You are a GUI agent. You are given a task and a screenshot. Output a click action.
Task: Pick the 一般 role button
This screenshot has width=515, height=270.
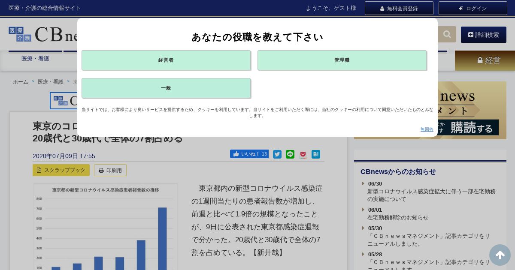coord(166,88)
